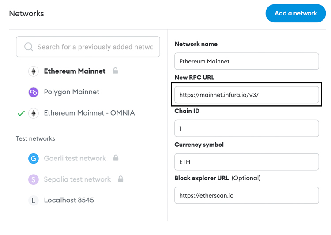This screenshot has width=331, height=235.
Task: Click the Block explorer URL field
Action: [247, 195]
